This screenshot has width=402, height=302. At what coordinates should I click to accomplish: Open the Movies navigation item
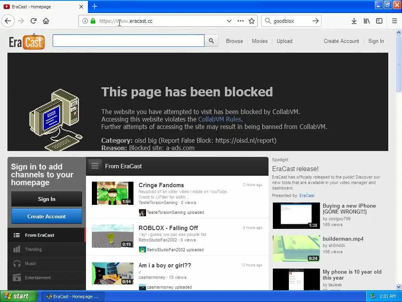click(260, 41)
